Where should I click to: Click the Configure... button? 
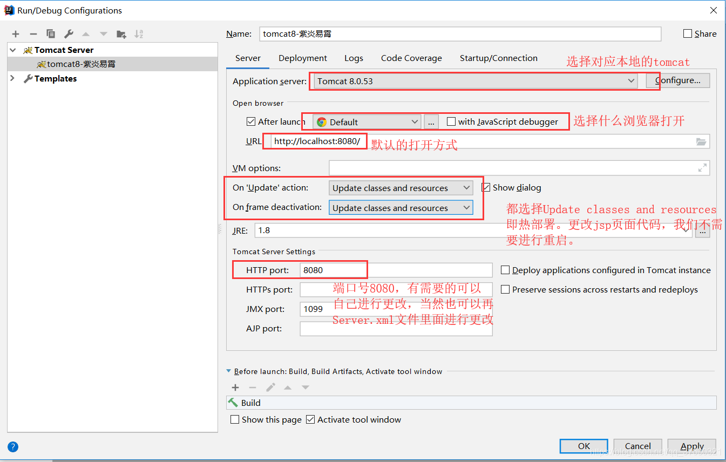coord(678,80)
